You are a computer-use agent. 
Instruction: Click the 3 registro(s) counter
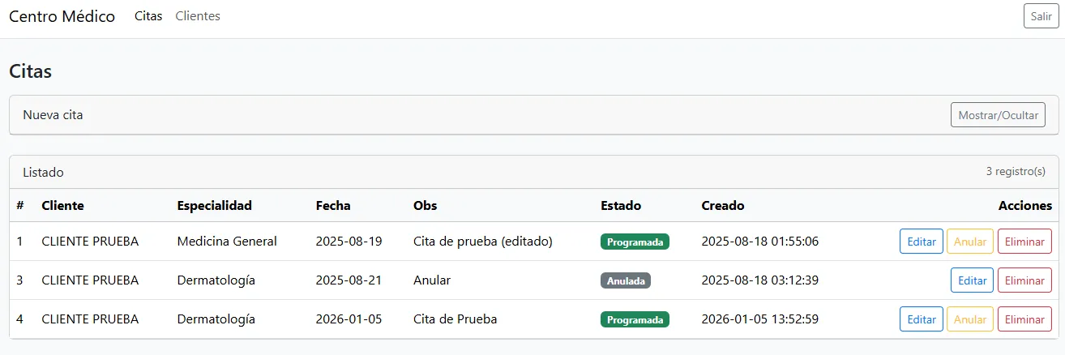[x=1016, y=172]
